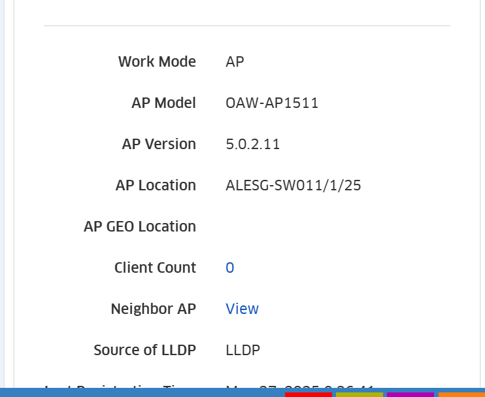Click the AP GEO Location label
Viewport: 485px width, 397px height.
[x=140, y=226]
